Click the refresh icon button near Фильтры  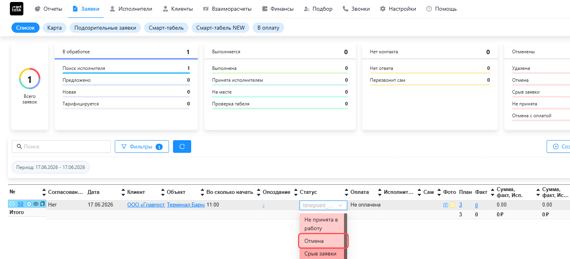pos(182,146)
